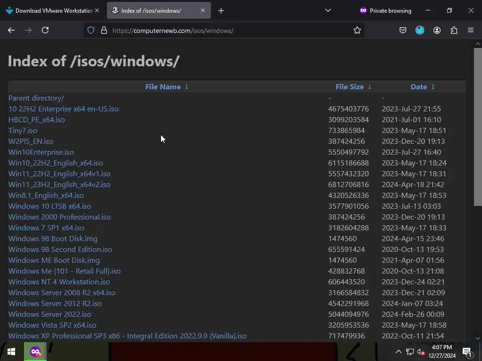Download Windows XP Professional SP3 Integral Edition iso
This screenshot has height=361, width=482.
click(x=128, y=336)
